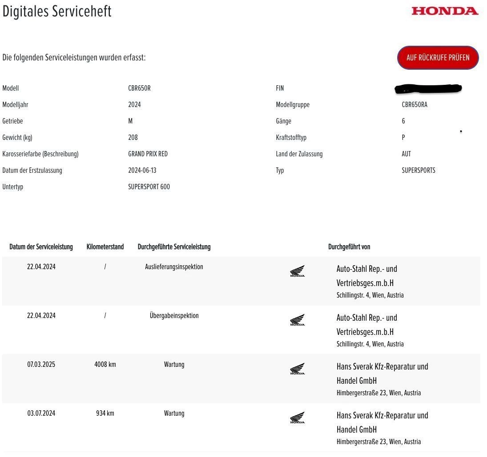Select the Datum der Serviceleistung column header
The width and height of the screenshot is (487, 457).
41,247
